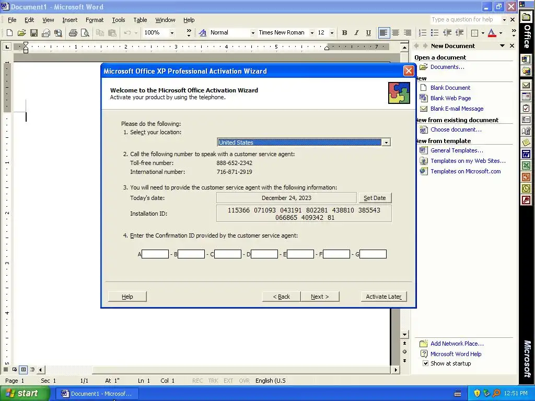Screen dimensions: 535x401
Task: Click the left indent marker on ruler
Action: point(26,51)
